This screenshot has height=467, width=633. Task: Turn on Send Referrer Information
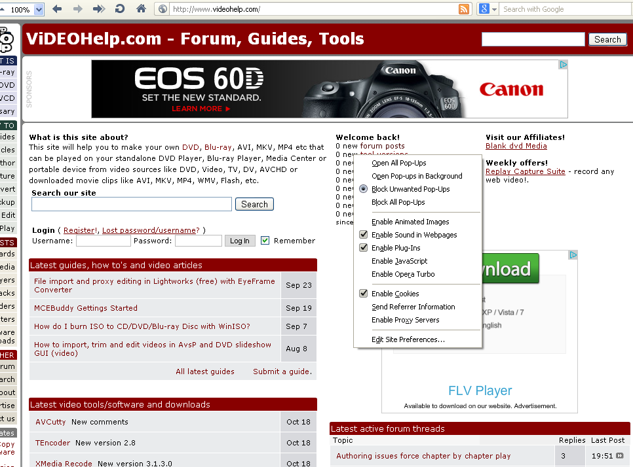(413, 307)
